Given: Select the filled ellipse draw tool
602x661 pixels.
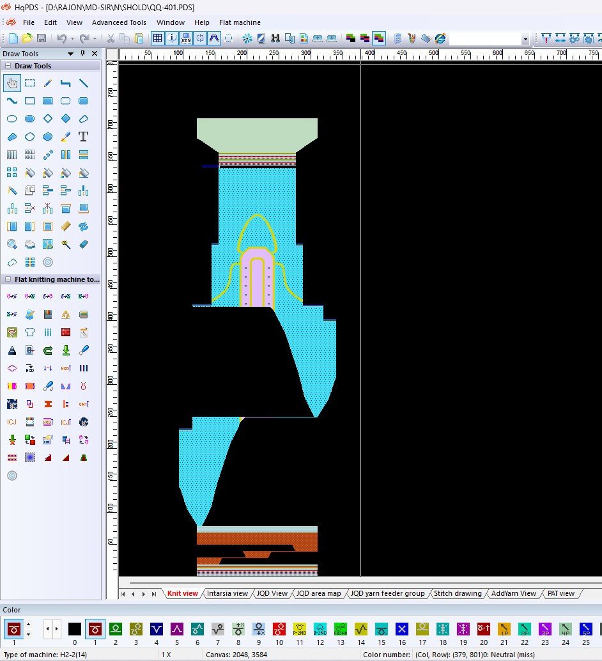Looking at the screenshot, I should point(29,119).
